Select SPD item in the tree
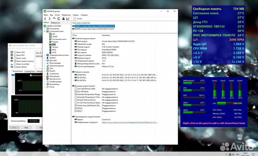 [x=54, y=44]
